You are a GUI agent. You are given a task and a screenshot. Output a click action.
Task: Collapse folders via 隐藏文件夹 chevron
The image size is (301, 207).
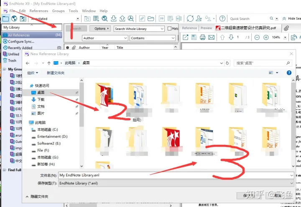pos(27,197)
